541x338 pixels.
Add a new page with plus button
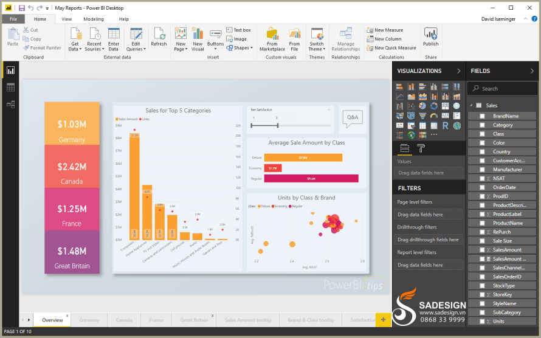[384, 320]
